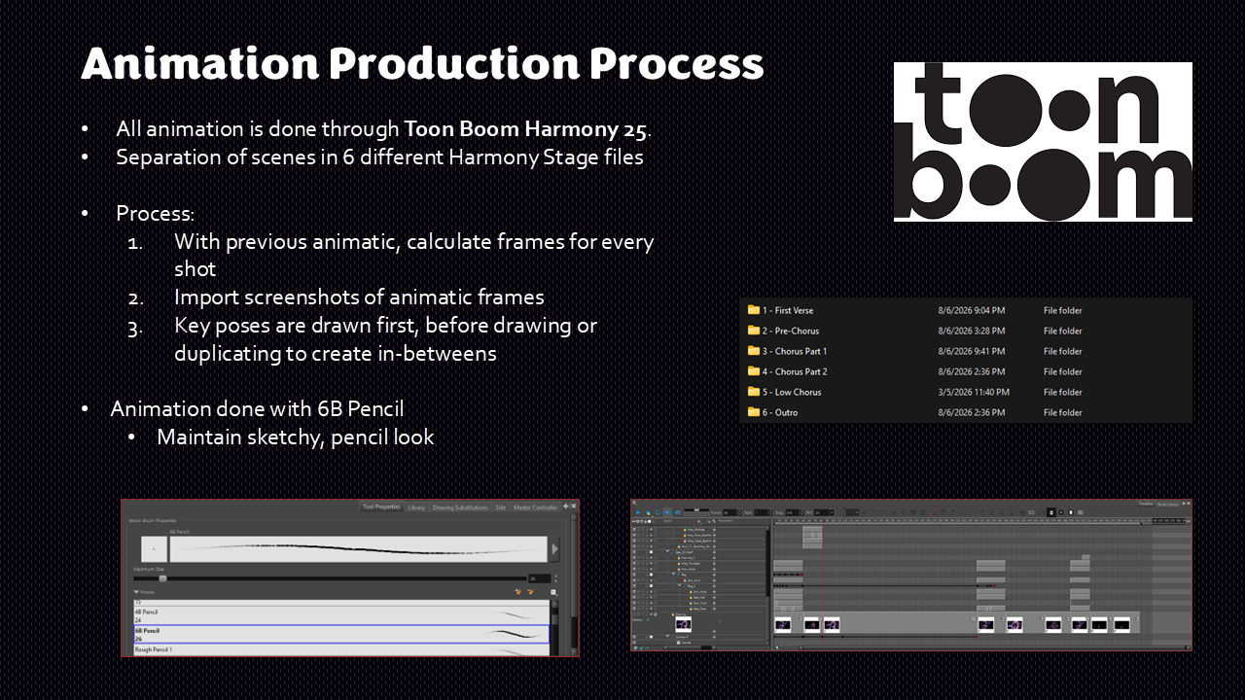
Task: Click the layer thumbnail in the Timeline layer list
Action: [683, 623]
